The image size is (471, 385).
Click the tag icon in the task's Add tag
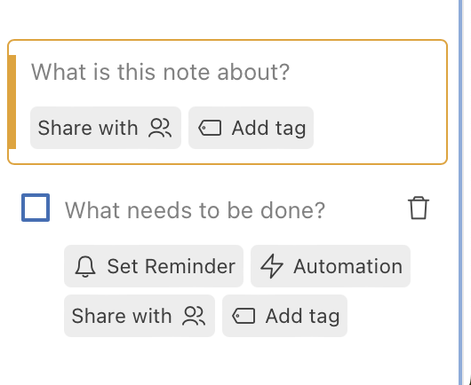[x=243, y=316]
